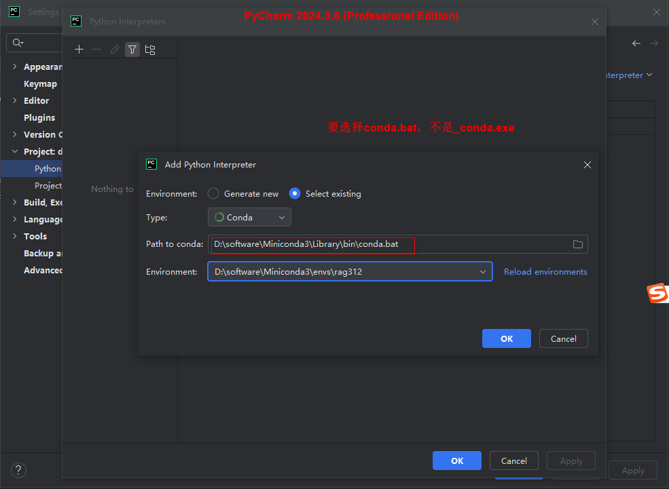The width and height of the screenshot is (669, 489).
Task: Click the Settings search magnifier icon
Action: coord(18,43)
